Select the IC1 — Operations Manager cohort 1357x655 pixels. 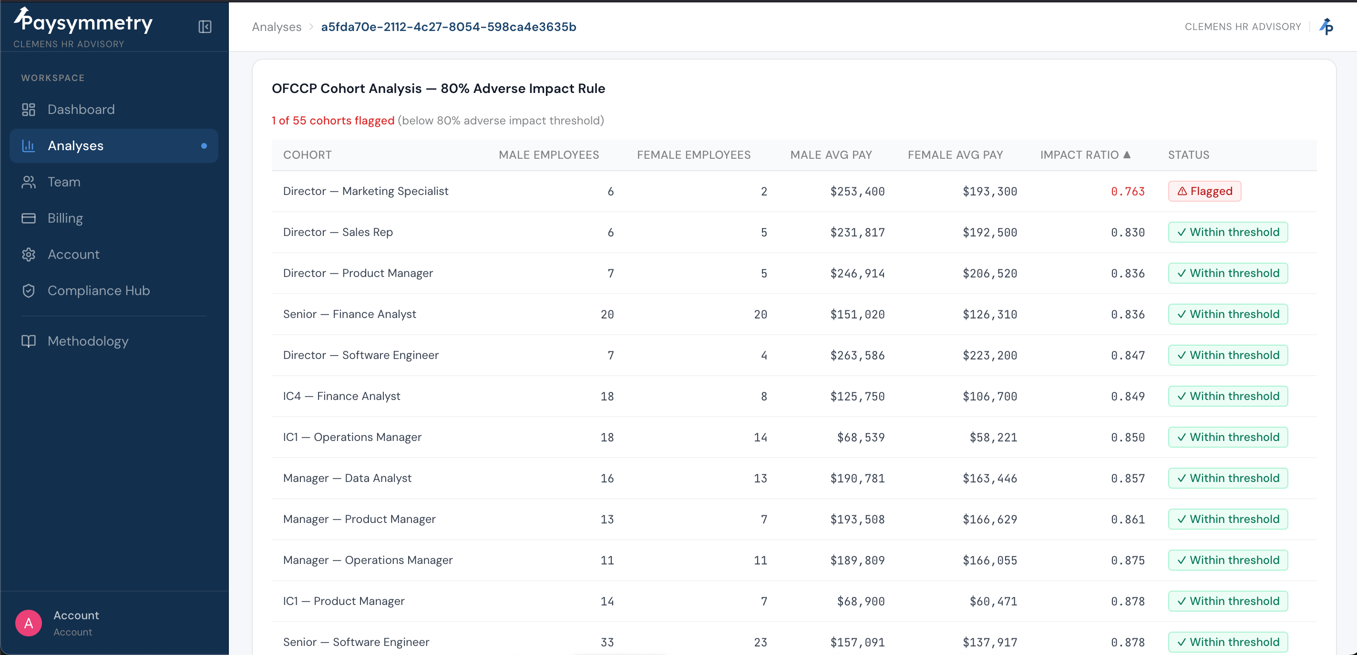[x=352, y=437]
